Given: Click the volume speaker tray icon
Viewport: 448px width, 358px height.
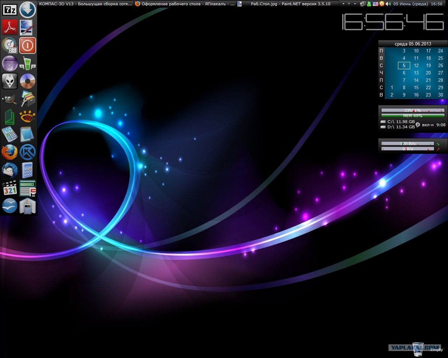Looking at the screenshot, I should click(x=388, y=4).
